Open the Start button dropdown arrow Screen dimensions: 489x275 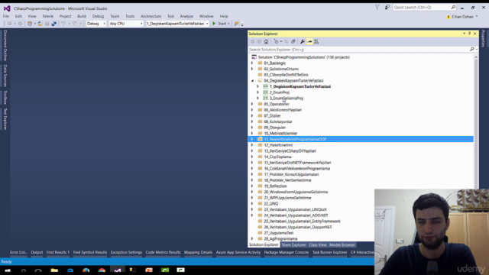pos(228,24)
